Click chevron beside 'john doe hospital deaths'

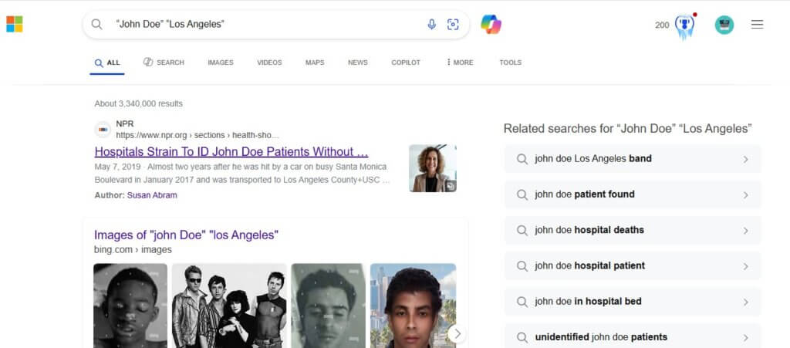pos(746,231)
